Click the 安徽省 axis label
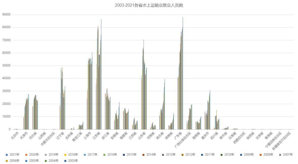 115,135
